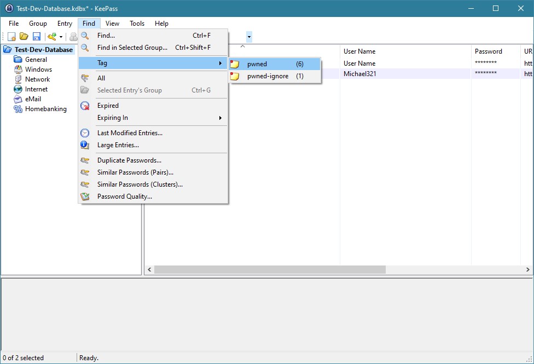Expand the Tag submenu arrow

pyautogui.click(x=220, y=63)
